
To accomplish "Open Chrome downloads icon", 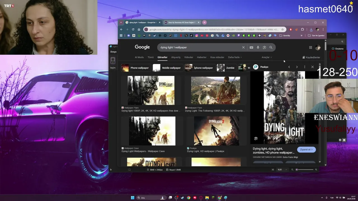I will [x=311, y=29].
